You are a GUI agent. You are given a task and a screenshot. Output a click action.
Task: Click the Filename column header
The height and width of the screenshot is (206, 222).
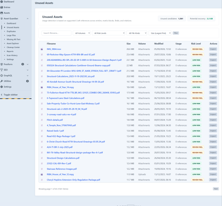pyautogui.click(x=51, y=44)
